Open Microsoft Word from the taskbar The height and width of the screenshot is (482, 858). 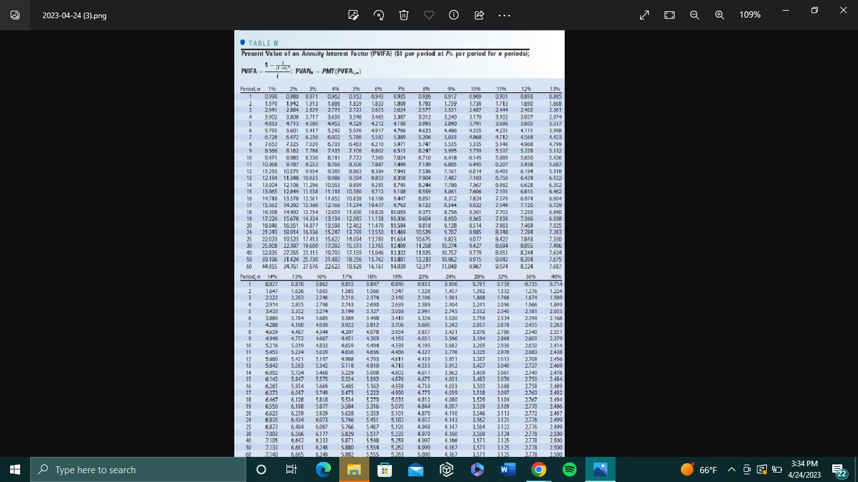click(508, 469)
